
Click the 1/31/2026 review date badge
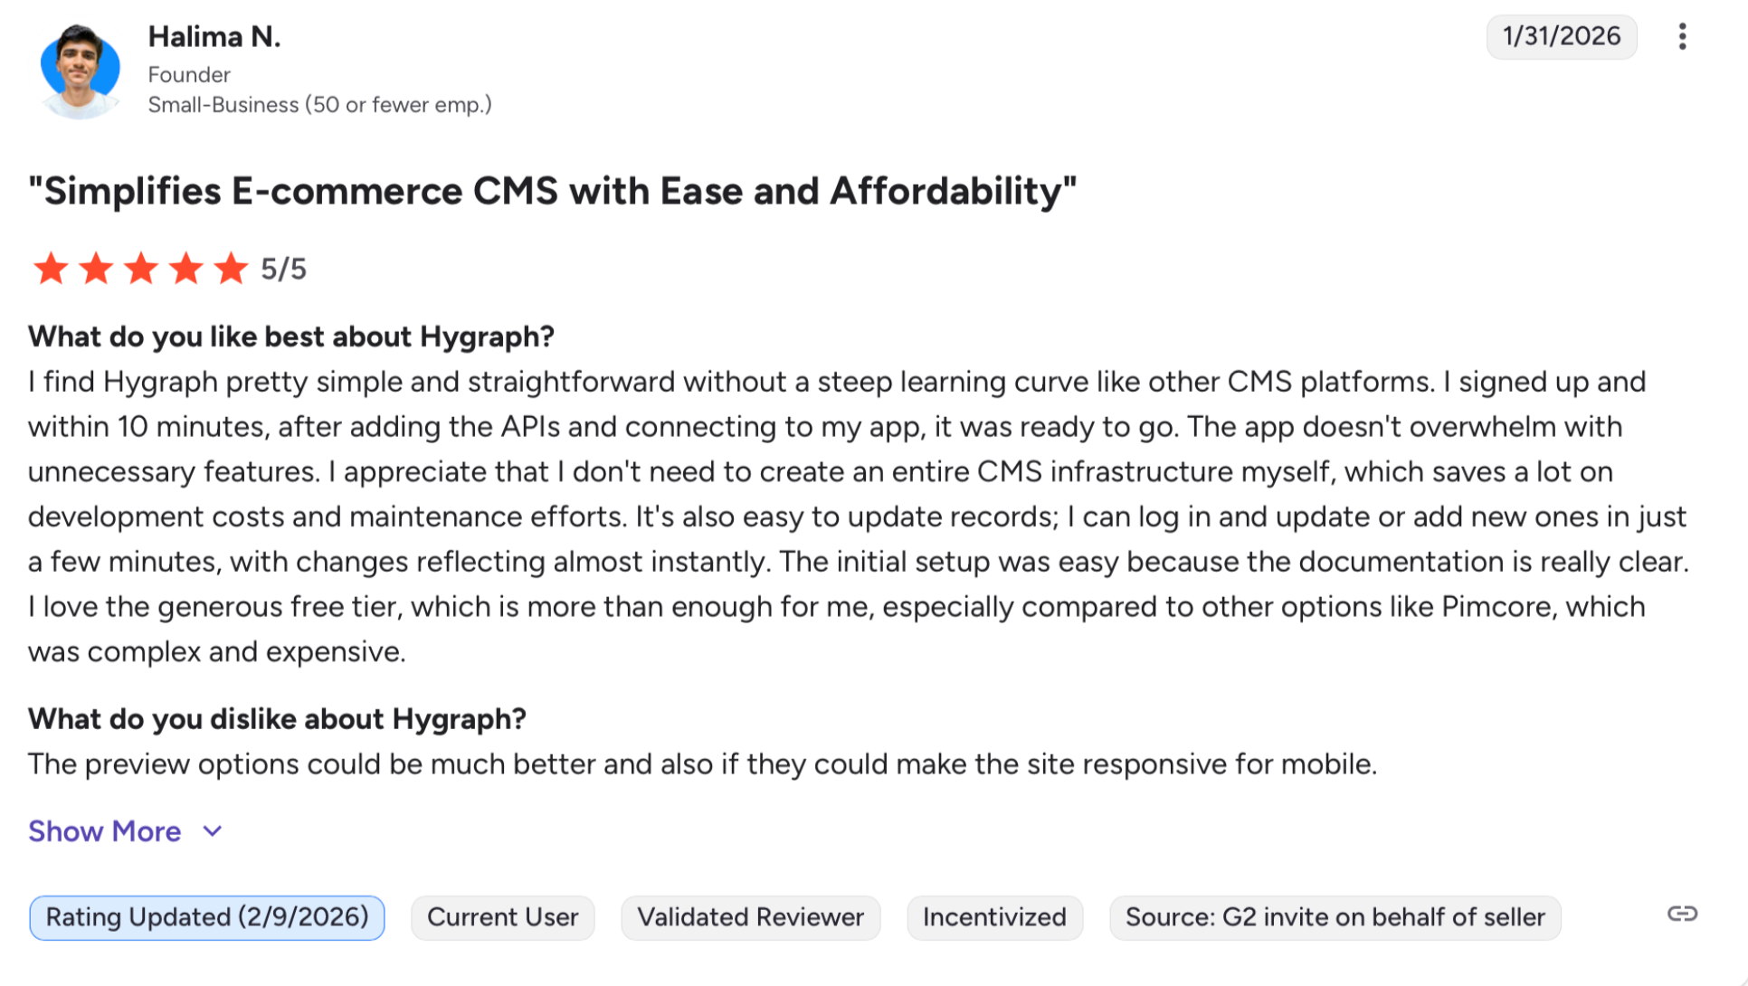coord(1561,36)
